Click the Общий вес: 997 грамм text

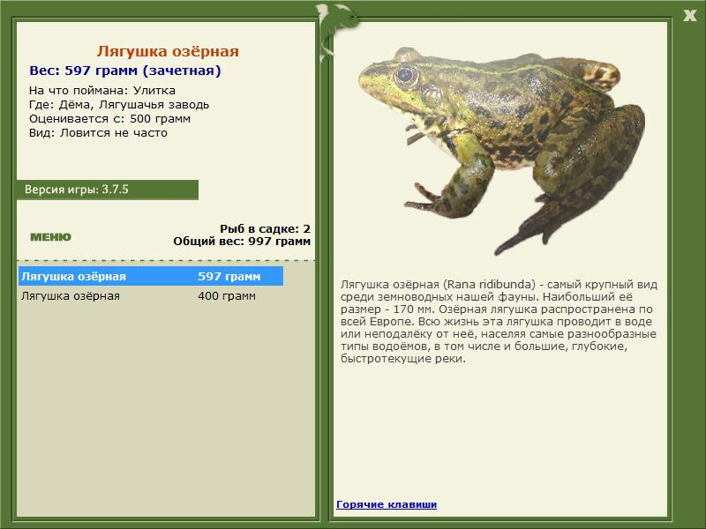[x=242, y=241]
